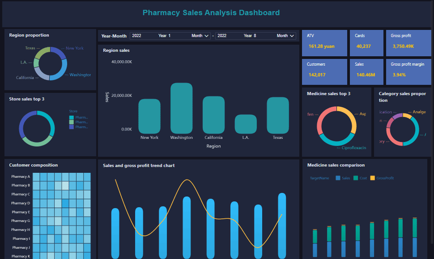The width and height of the screenshot is (434, 259).
Task: Click the New York label in Region proportion
Action: pos(74,48)
